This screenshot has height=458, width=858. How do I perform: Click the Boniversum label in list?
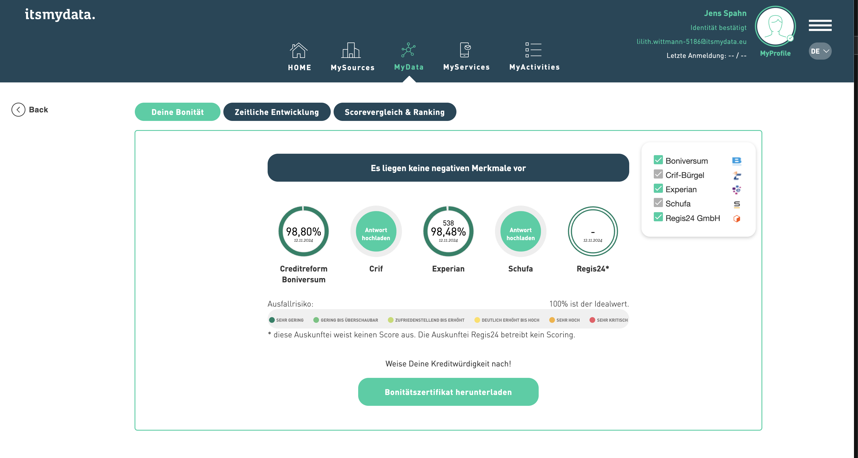[x=686, y=161]
